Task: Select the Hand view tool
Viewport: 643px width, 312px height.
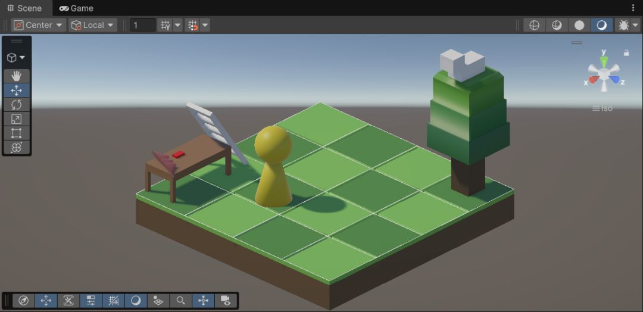Action: 17,76
